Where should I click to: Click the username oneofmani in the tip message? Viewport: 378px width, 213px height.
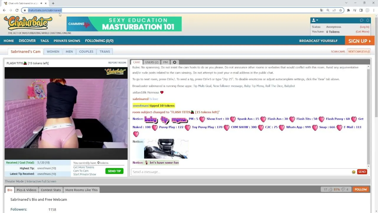(141, 106)
